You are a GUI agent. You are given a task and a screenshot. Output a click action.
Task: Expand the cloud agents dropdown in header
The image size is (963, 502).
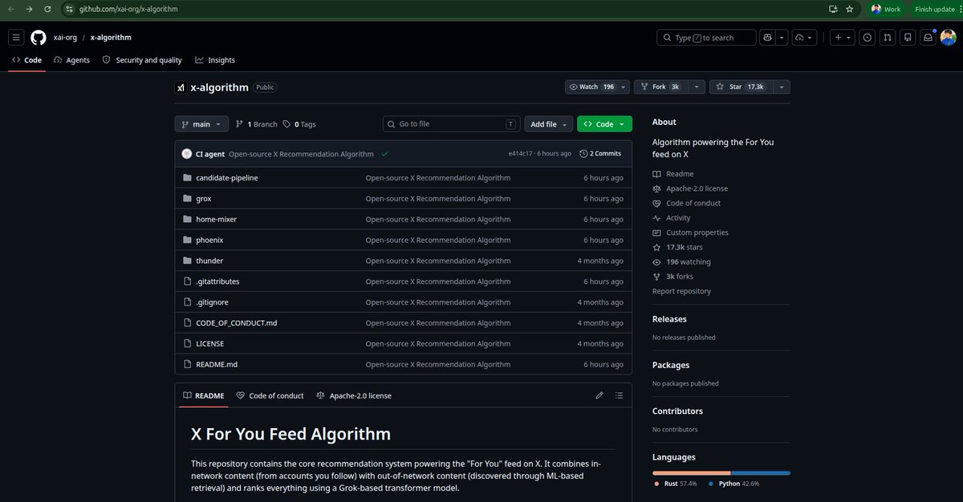click(x=804, y=38)
